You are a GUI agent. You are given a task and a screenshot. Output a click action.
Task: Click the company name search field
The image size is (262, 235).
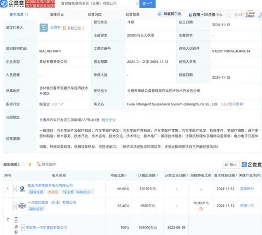(98, 3)
